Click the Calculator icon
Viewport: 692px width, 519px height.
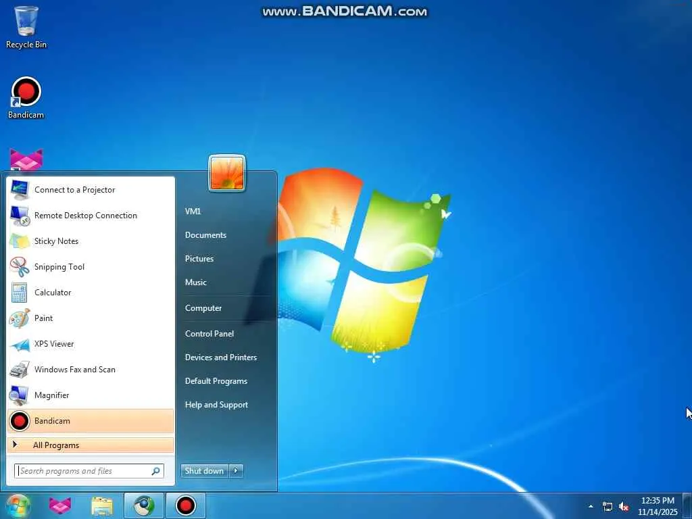pos(20,292)
